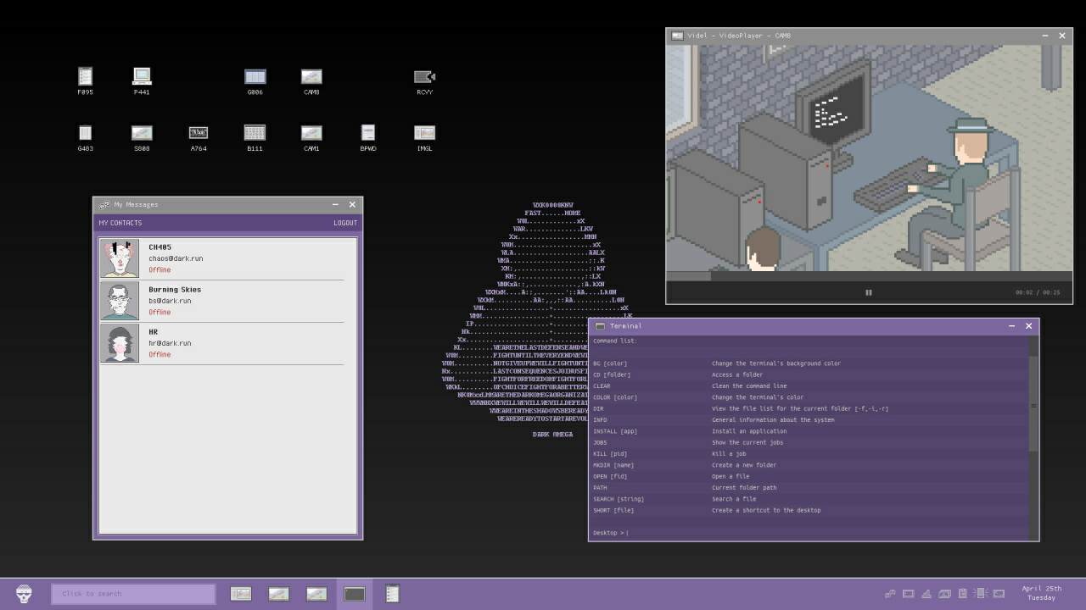Open the MY CONTACTS tab
1086x610 pixels.
[x=120, y=223]
